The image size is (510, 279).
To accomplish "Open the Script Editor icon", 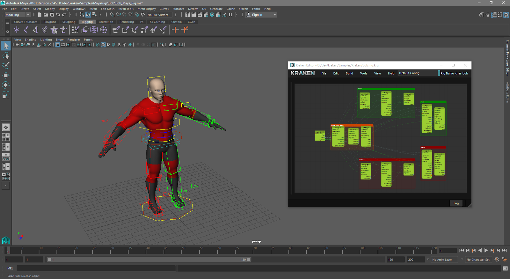I will pos(505,268).
